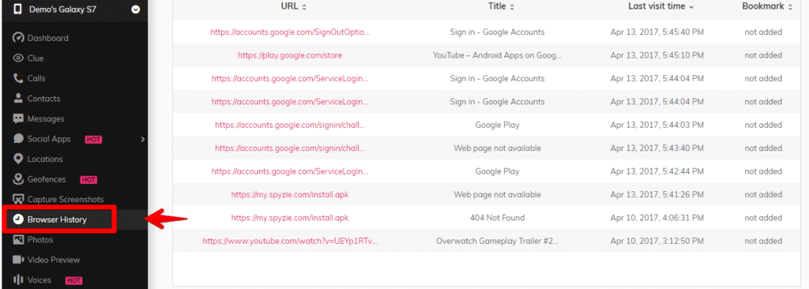
Task: Click the Capture Screenshots icon
Action: [x=19, y=199]
